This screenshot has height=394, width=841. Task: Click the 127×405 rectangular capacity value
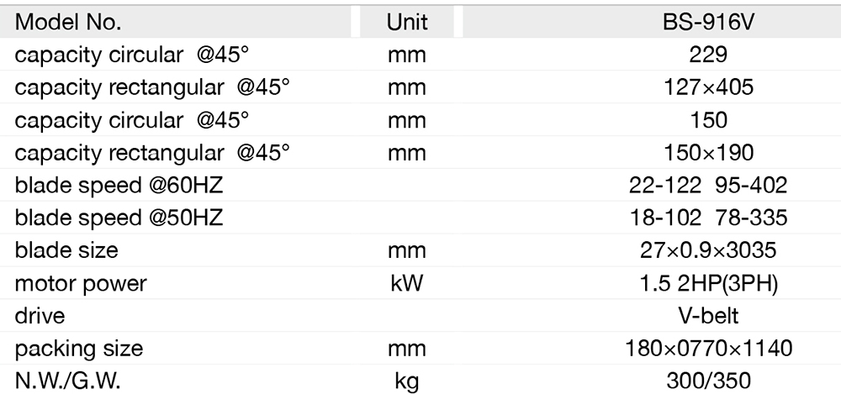[x=706, y=88]
